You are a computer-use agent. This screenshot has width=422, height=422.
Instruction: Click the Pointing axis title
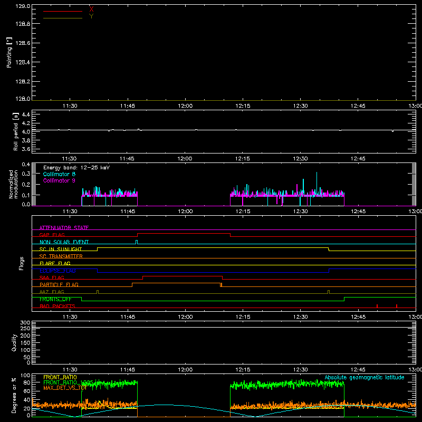pyautogui.click(x=9, y=53)
